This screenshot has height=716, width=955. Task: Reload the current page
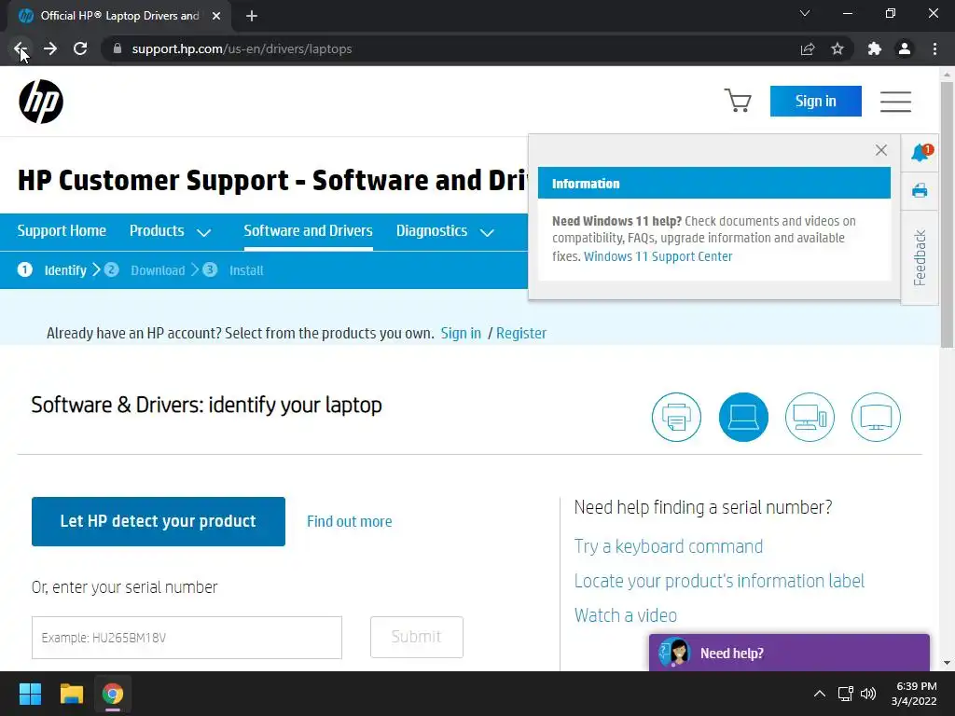click(80, 48)
